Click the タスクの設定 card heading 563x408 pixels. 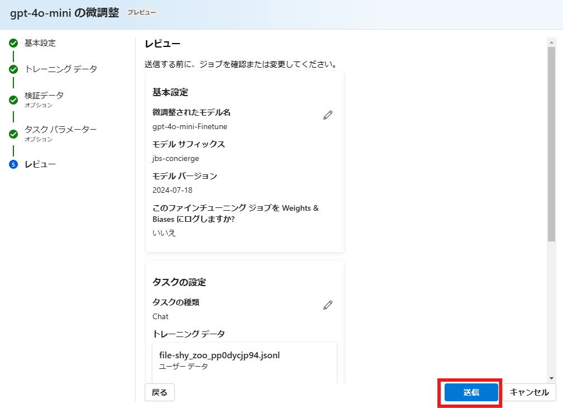pyautogui.click(x=179, y=282)
